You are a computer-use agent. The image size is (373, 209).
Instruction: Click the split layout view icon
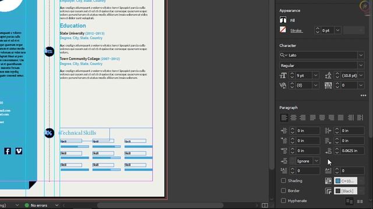(265, 205)
